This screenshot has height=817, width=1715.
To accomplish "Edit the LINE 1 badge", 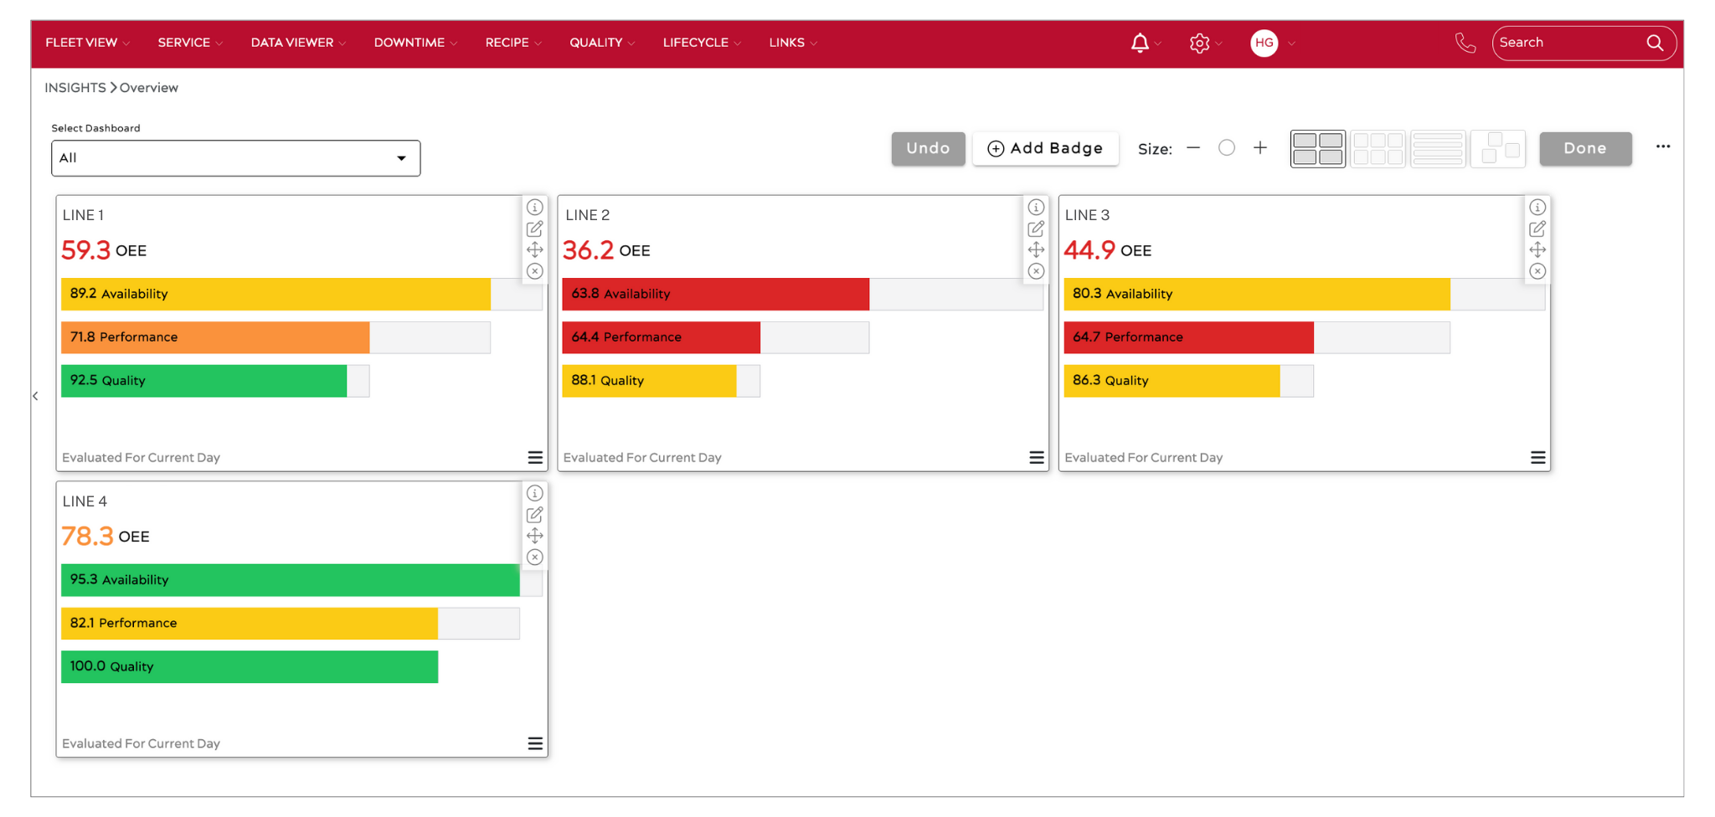I will click(x=535, y=228).
